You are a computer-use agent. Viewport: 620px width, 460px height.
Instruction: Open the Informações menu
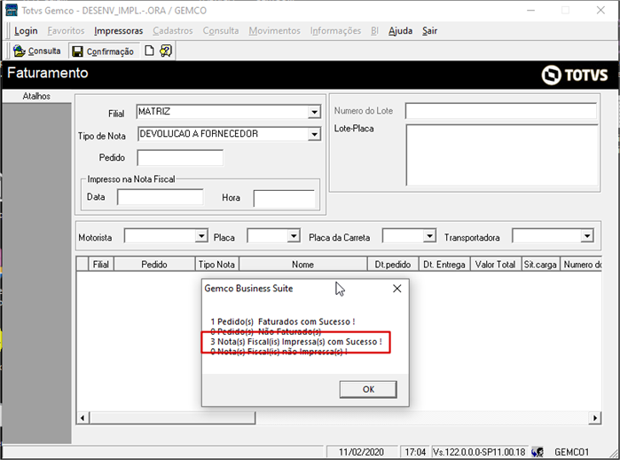tap(335, 31)
